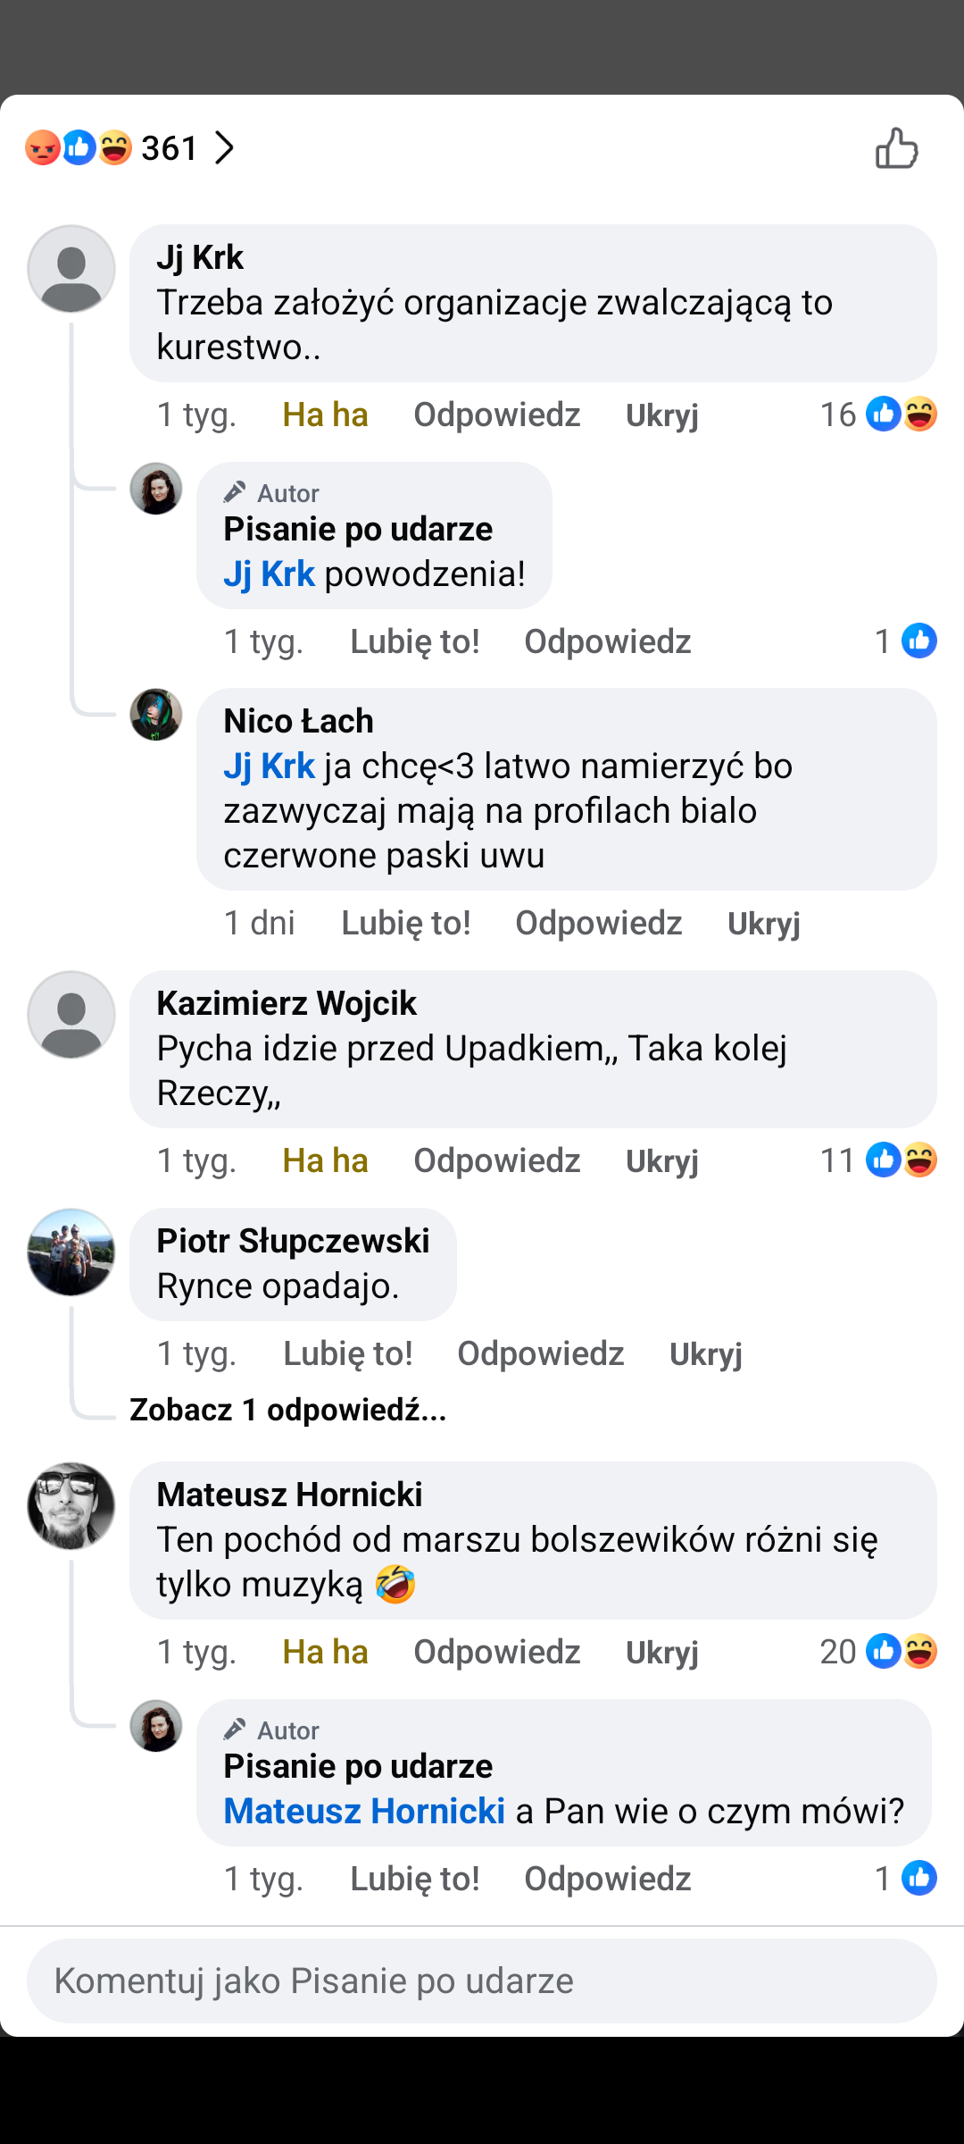Expand Zobacz 1 odpowiedź replies
The width and height of the screenshot is (964, 2144).
(287, 1410)
